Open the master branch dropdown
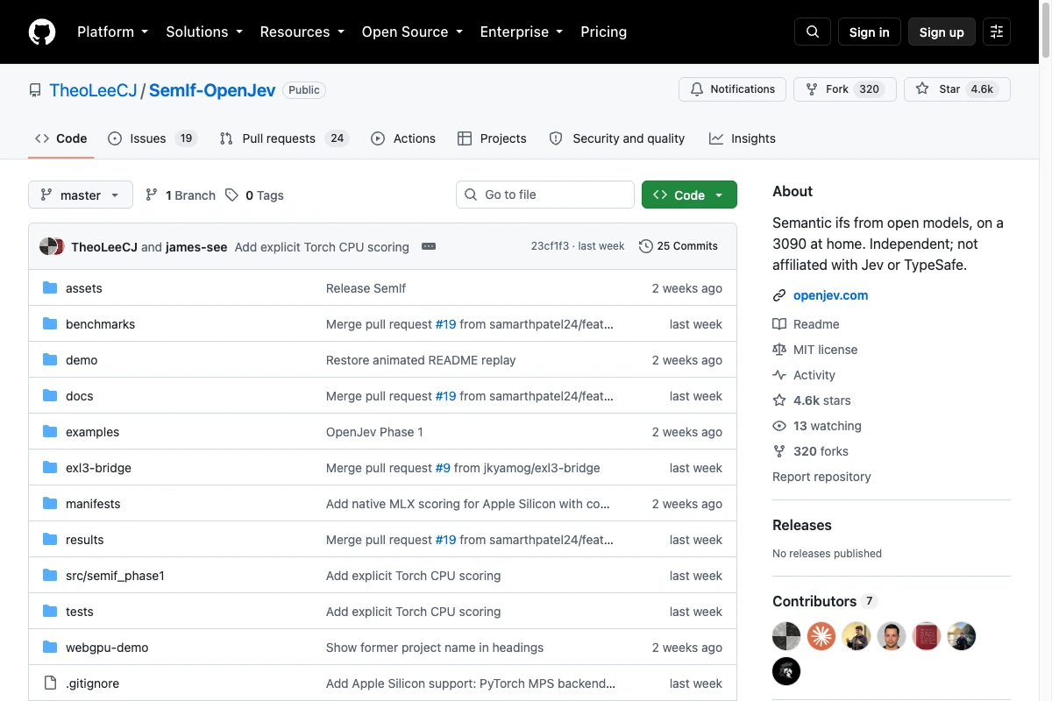The image size is (1052, 701). pyautogui.click(x=81, y=195)
